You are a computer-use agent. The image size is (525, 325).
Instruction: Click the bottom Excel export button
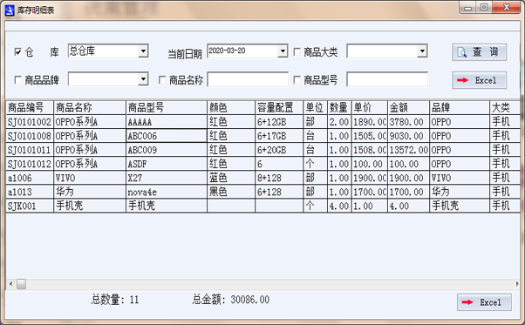484,302
